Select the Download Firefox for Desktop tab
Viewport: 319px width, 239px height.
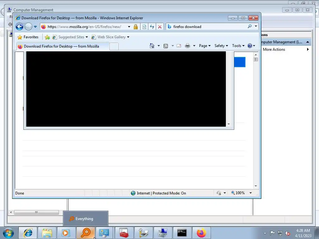[x=63, y=46]
